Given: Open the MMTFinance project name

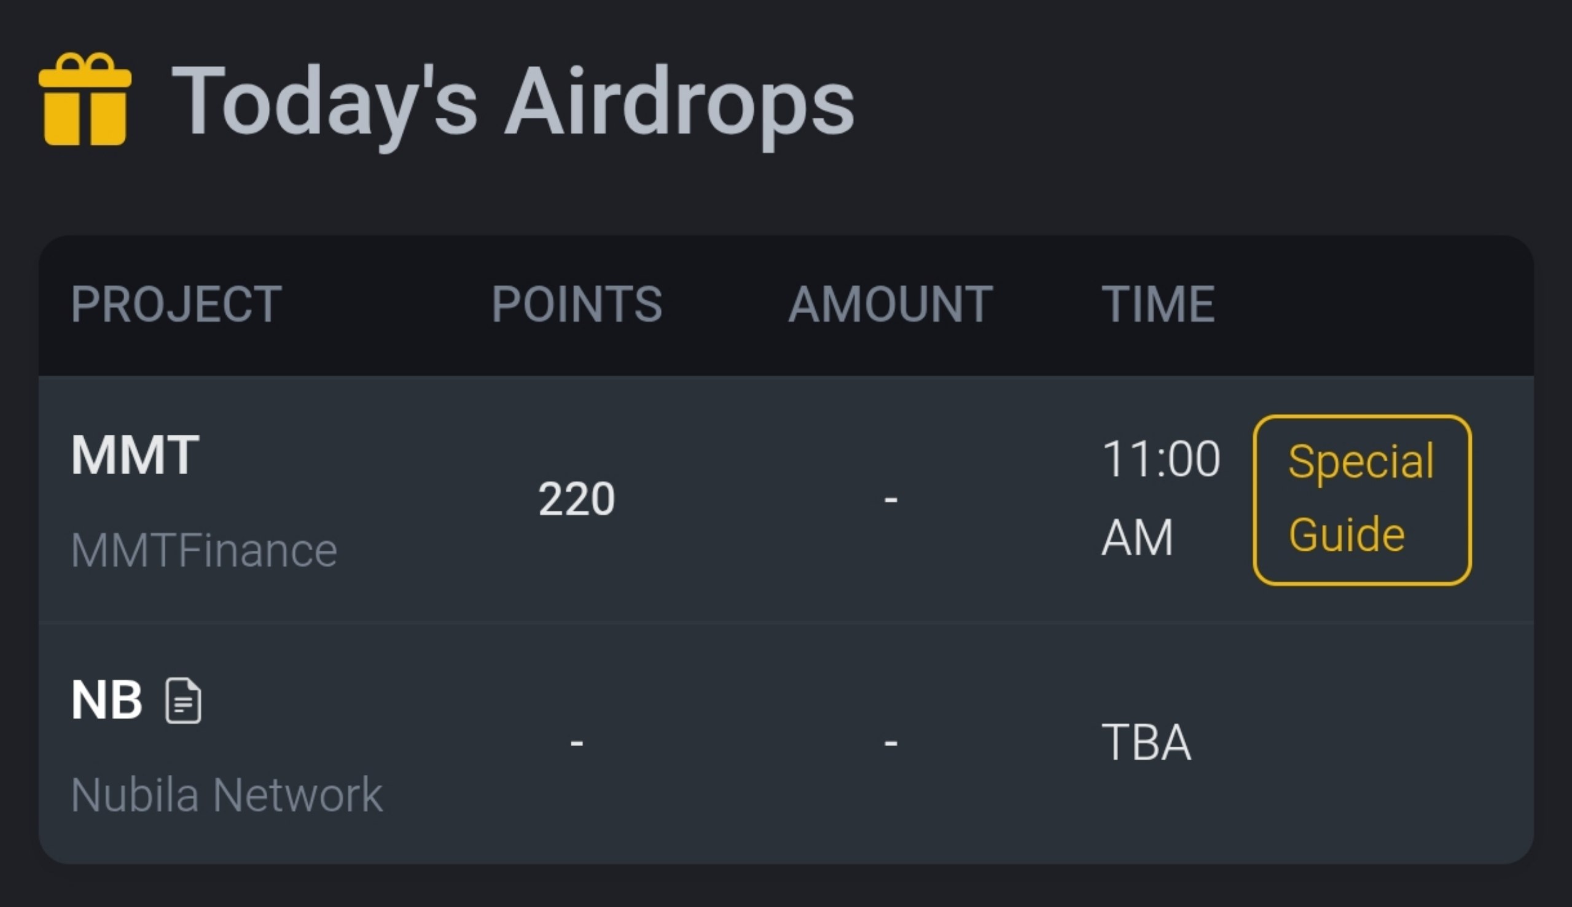Looking at the screenshot, I should click(x=204, y=551).
